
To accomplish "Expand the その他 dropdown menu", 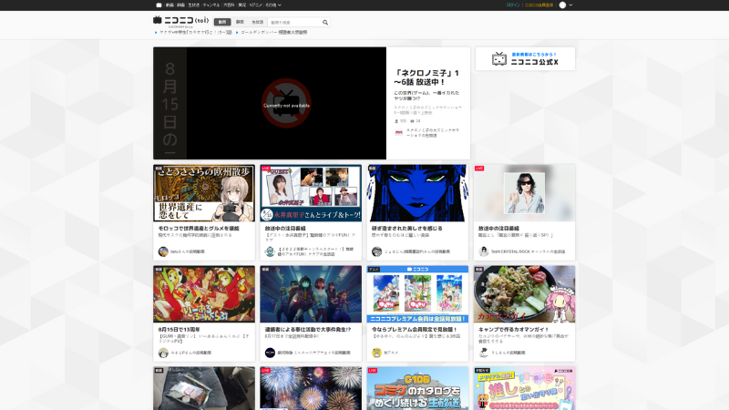I will pyautogui.click(x=272, y=5).
